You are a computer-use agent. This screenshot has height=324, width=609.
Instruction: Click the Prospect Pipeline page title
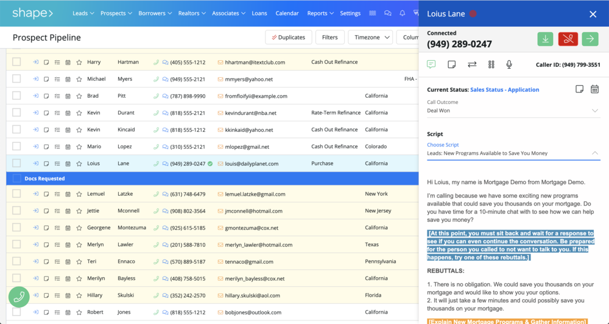[x=47, y=37]
